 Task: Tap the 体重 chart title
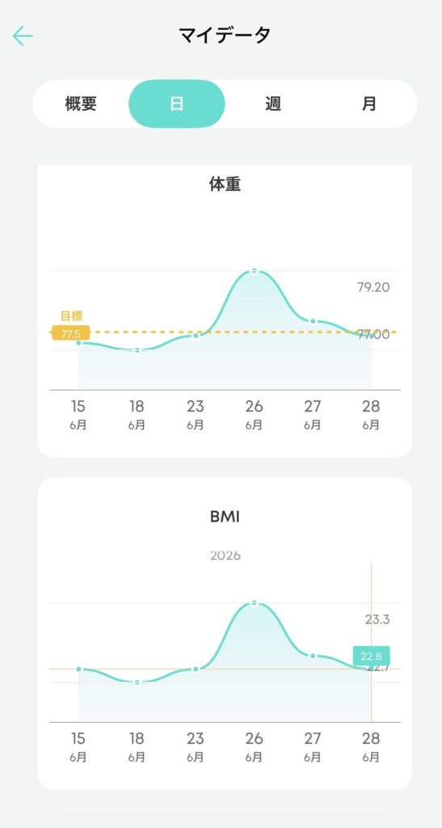[x=225, y=185]
